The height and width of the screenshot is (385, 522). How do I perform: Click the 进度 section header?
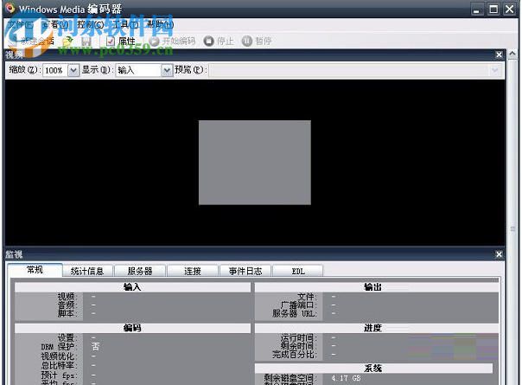tap(377, 329)
